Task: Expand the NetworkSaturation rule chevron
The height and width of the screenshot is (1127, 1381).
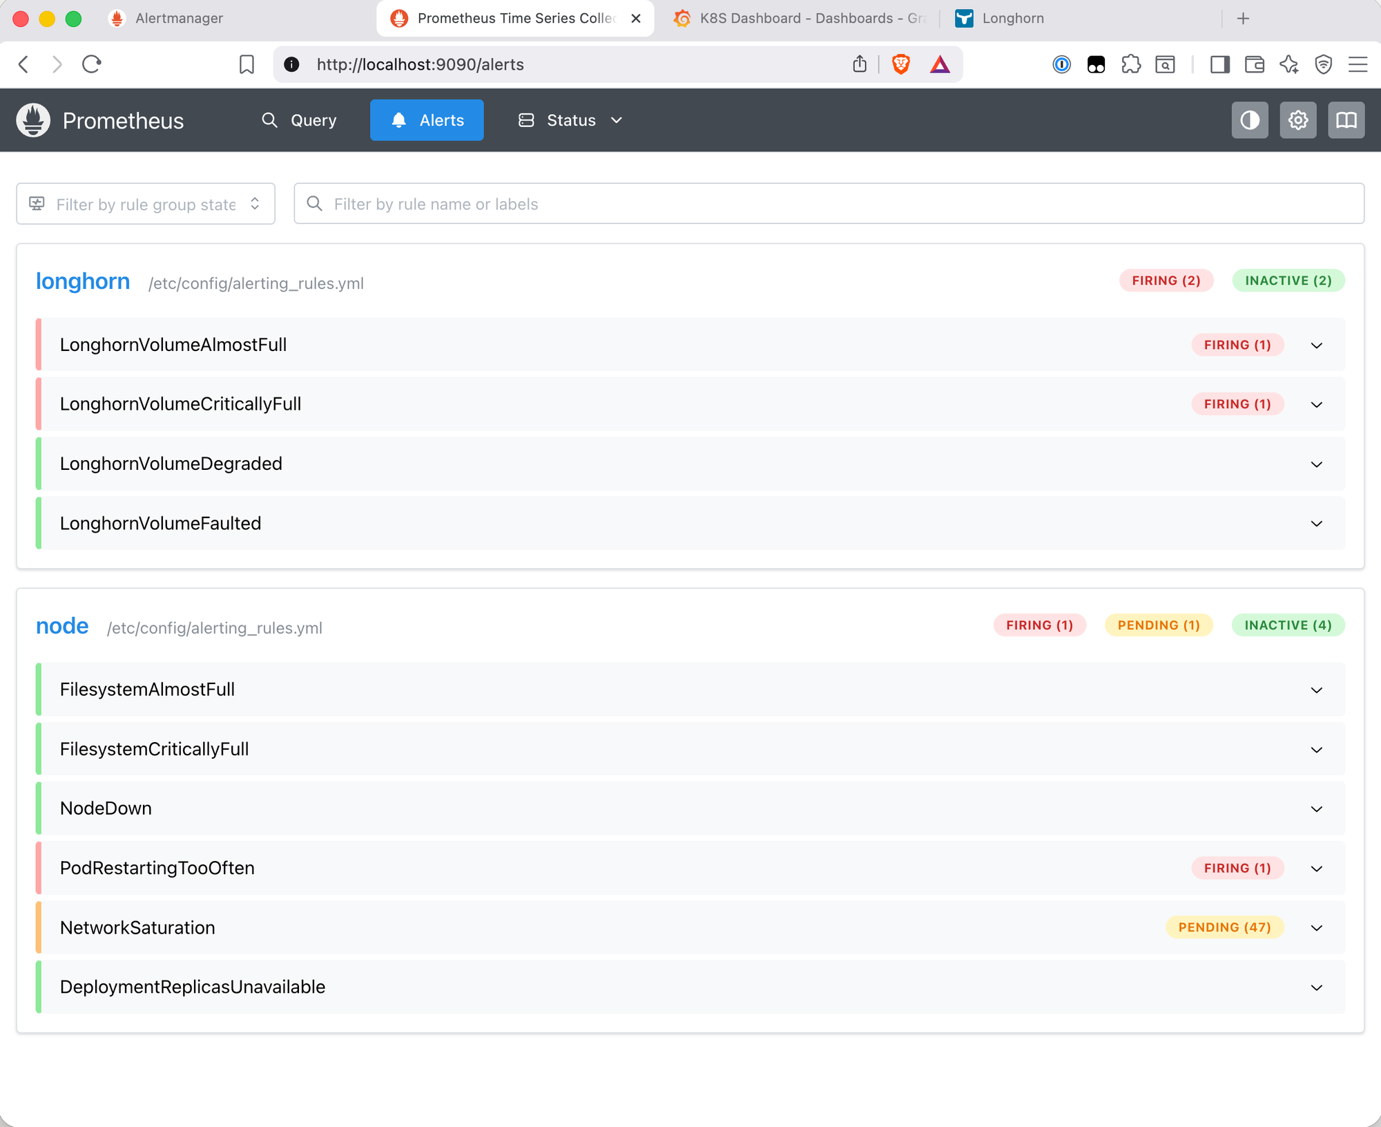Action: [1317, 927]
